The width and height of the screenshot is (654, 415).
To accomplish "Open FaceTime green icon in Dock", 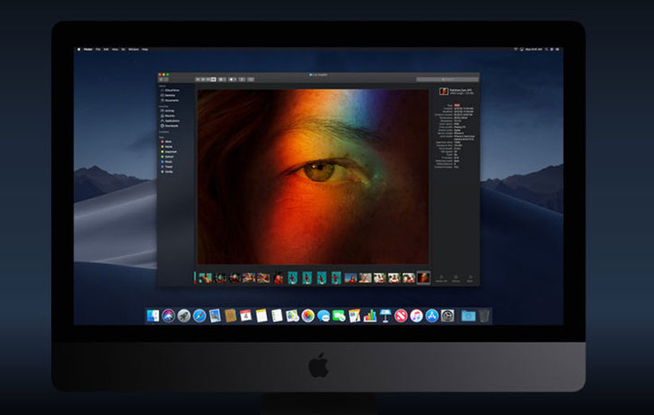I will click(x=339, y=316).
